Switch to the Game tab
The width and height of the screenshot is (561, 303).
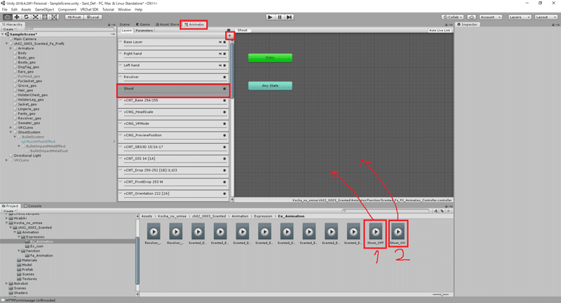(143, 24)
